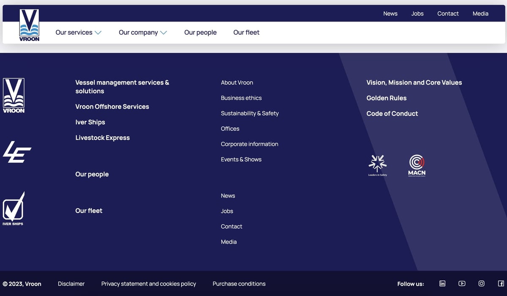Image resolution: width=507 pixels, height=296 pixels.
Task: Open Jobs link in footer column
Action: (227, 211)
